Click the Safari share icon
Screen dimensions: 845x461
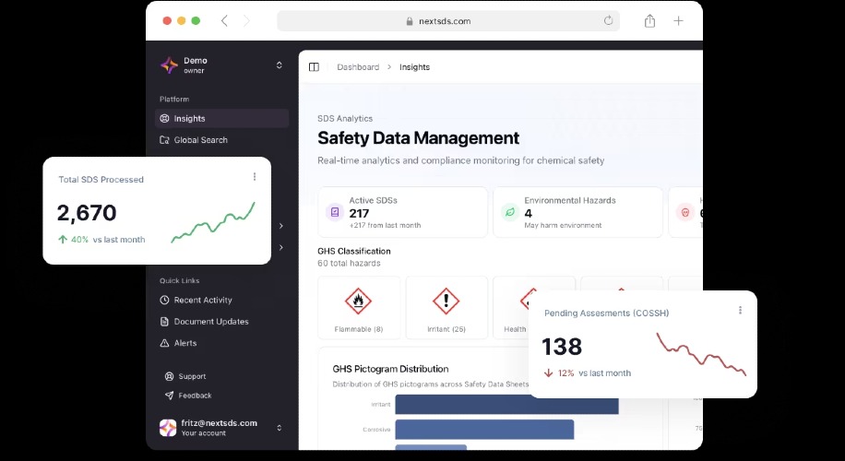[649, 20]
